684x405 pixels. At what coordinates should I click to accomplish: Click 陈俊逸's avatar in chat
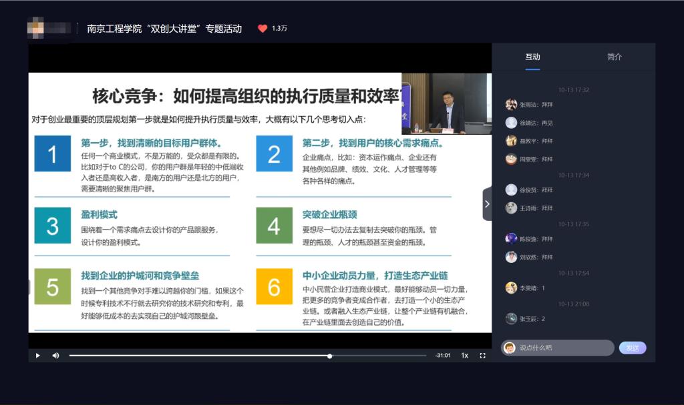coord(511,239)
